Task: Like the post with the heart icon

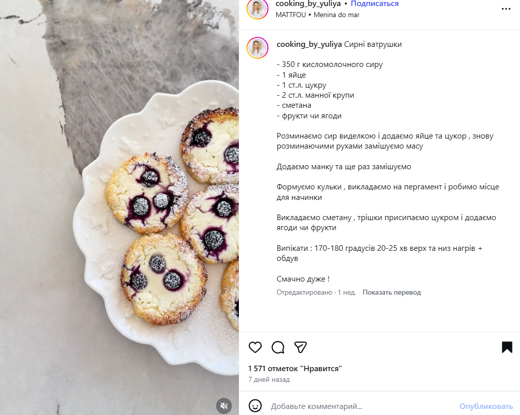Action: tap(255, 347)
